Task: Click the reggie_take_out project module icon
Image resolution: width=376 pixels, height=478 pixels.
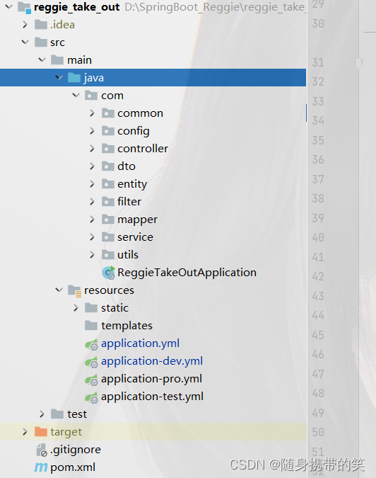Action: point(24,7)
